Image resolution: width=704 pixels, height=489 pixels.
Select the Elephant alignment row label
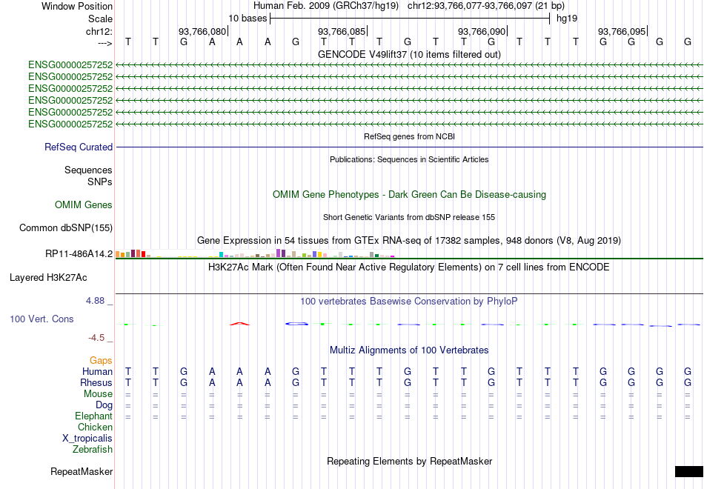93,416
